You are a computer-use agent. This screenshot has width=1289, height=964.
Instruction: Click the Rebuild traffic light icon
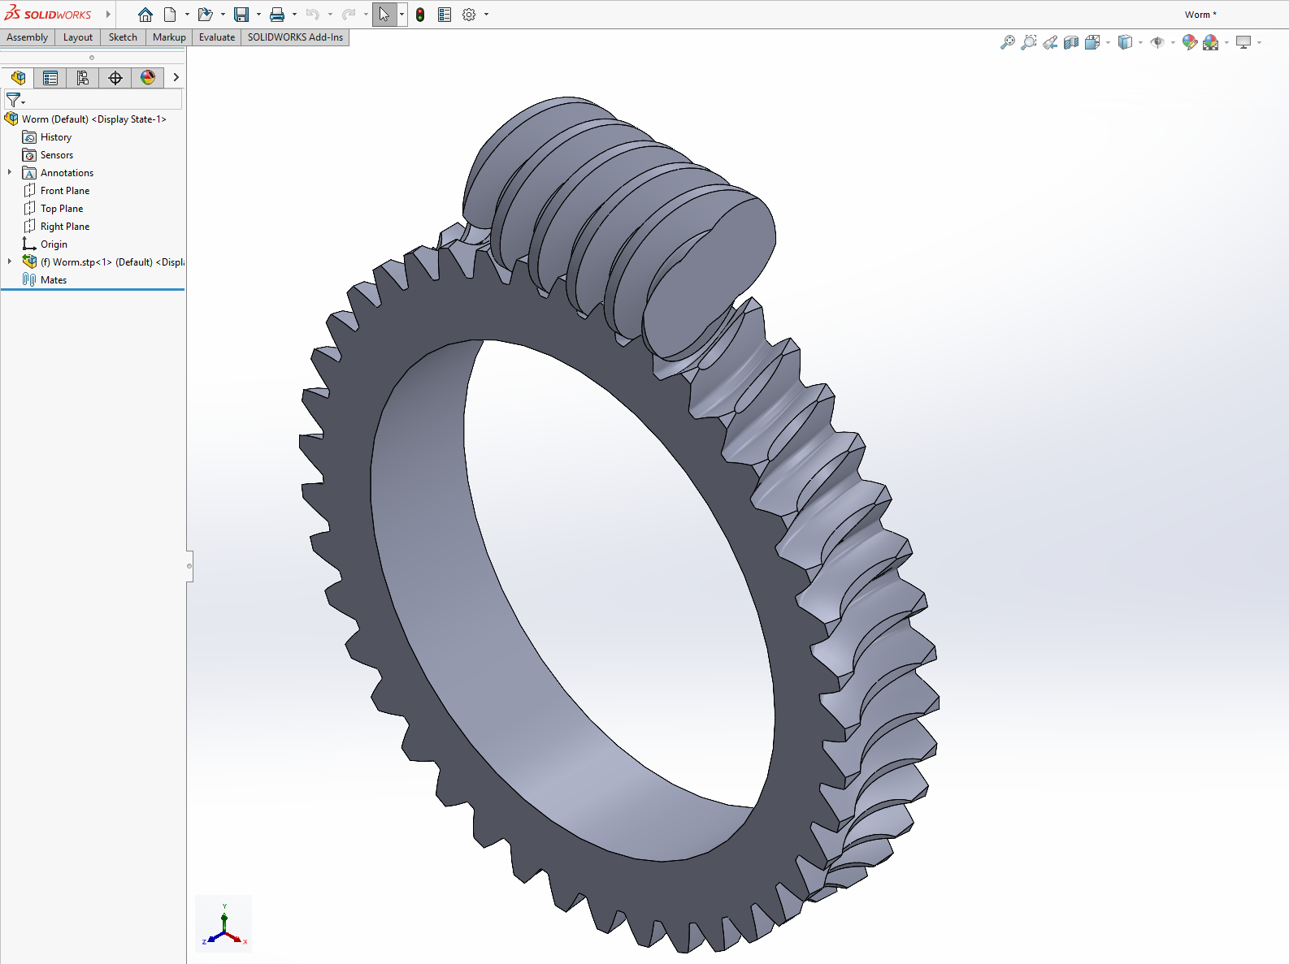420,15
